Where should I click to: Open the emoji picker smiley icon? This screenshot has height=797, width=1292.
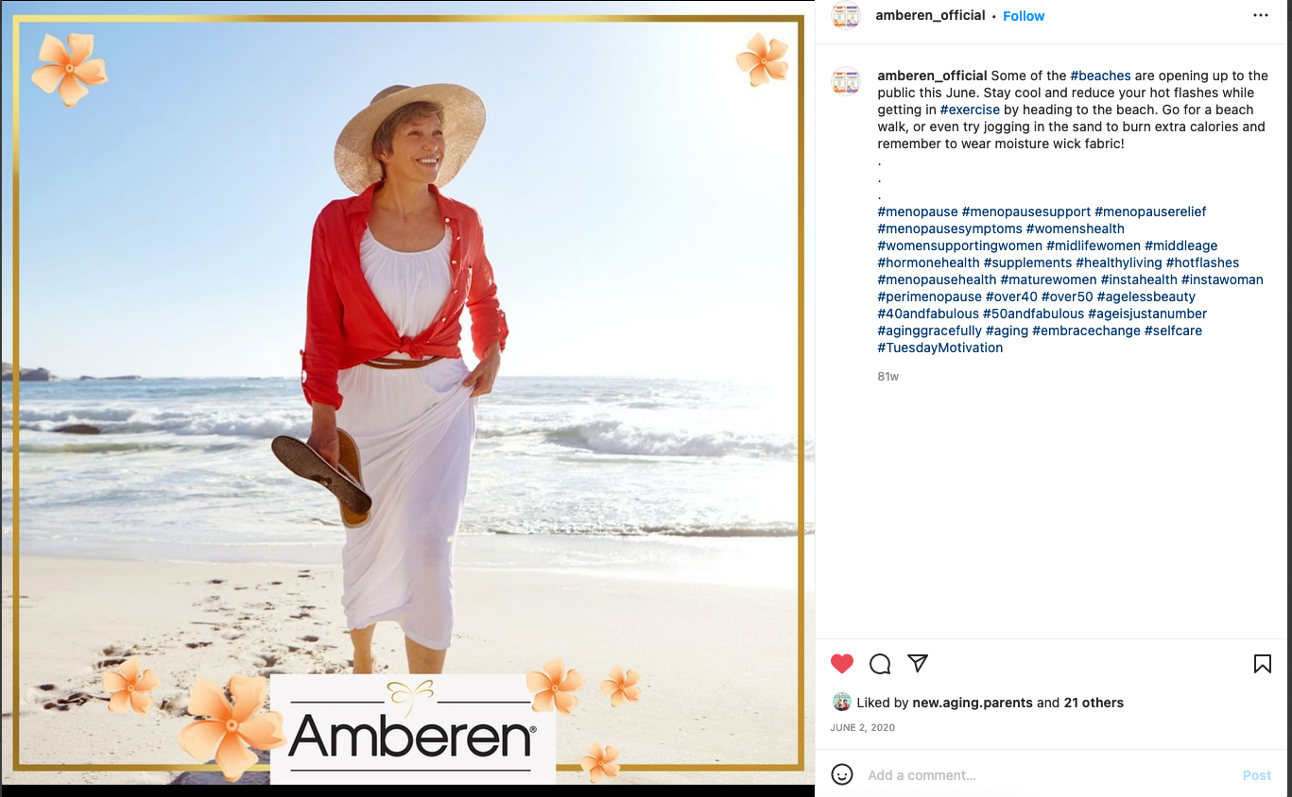(842, 774)
